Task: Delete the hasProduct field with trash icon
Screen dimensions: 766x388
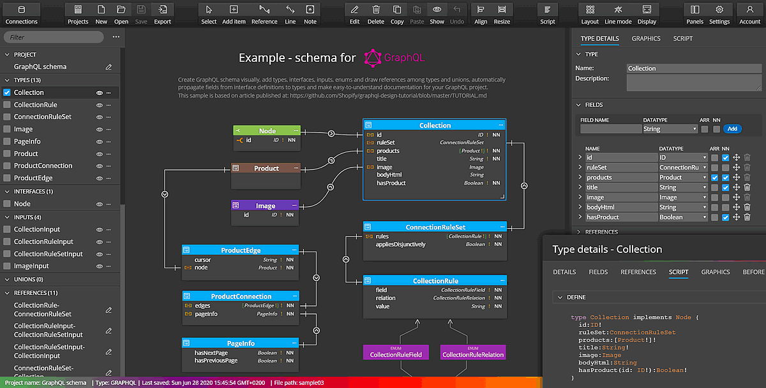Action: pyautogui.click(x=747, y=217)
